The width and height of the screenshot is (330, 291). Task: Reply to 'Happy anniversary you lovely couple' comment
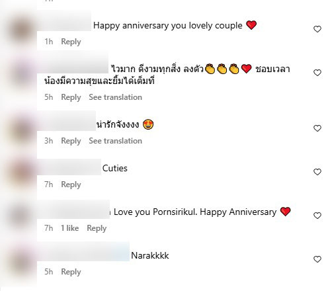[x=71, y=42]
